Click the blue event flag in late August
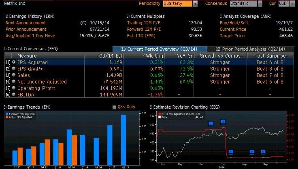Screen dimensions: 298x169 click(263, 152)
